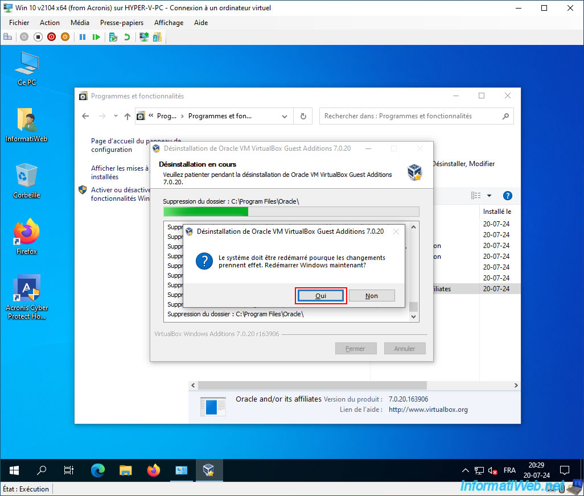Click the http://www.virtualbox.org help link
584x496 pixels.
pyautogui.click(x=428, y=410)
